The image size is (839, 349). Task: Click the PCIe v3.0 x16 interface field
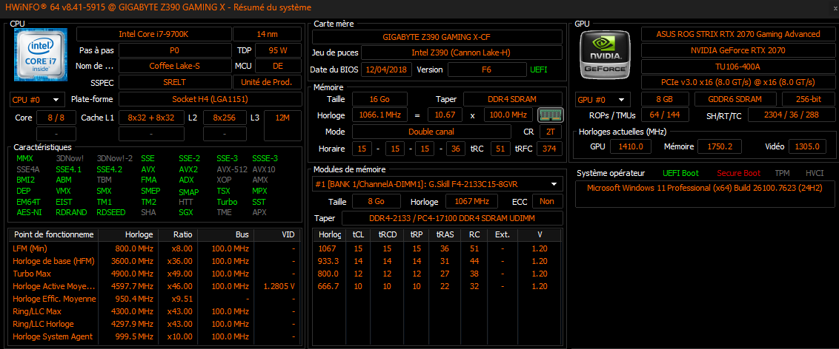[738, 82]
